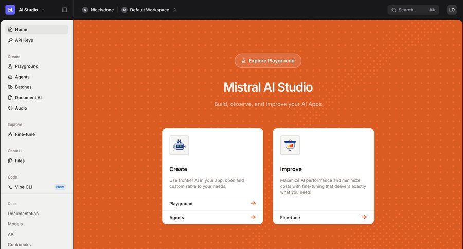Open Agents in the sidebar
The width and height of the screenshot is (463, 249).
click(22, 77)
